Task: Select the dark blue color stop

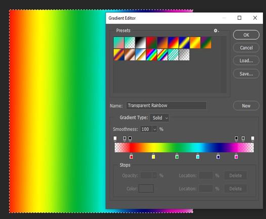Action: [x=218, y=156]
